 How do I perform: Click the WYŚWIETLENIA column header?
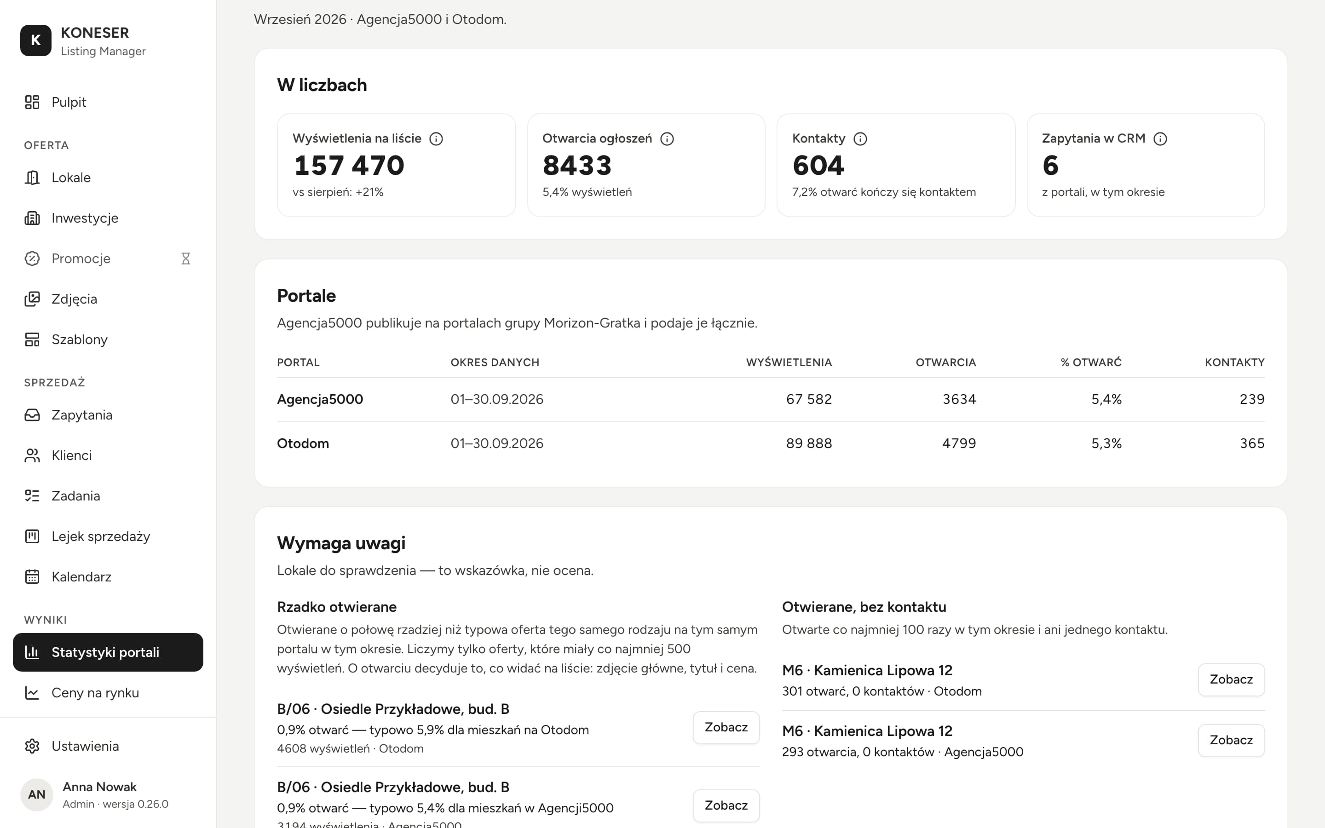click(x=789, y=362)
